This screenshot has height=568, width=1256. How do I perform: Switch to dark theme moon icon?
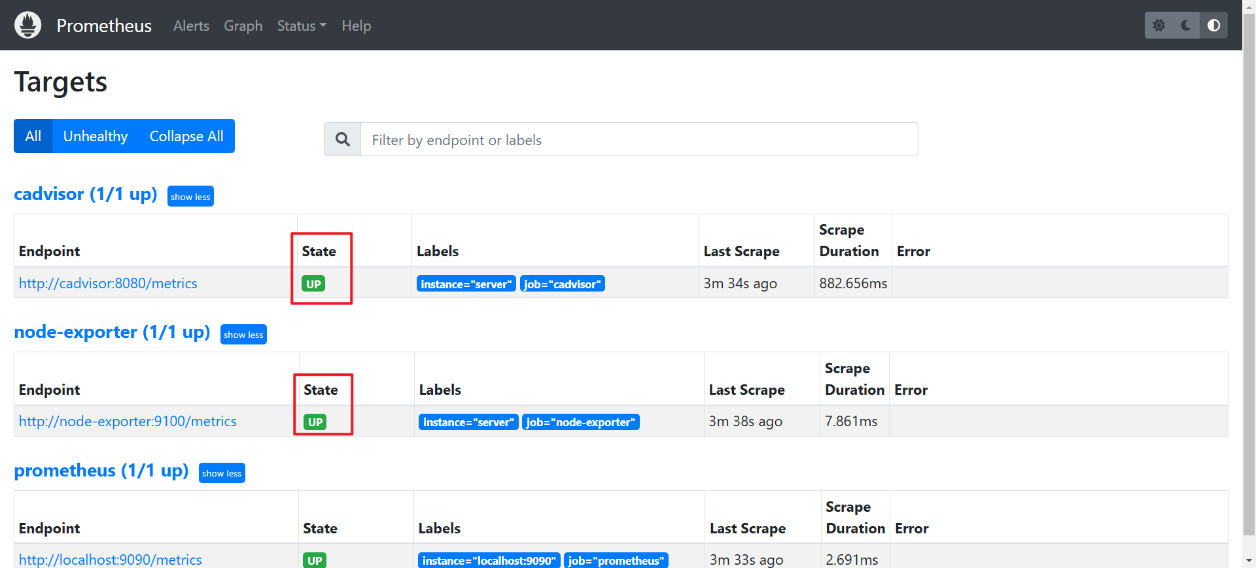coord(1186,25)
